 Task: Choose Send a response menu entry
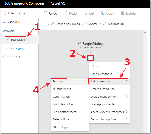pos(109,74)
